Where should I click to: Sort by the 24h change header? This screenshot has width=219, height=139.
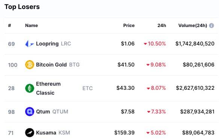[x=162, y=26]
